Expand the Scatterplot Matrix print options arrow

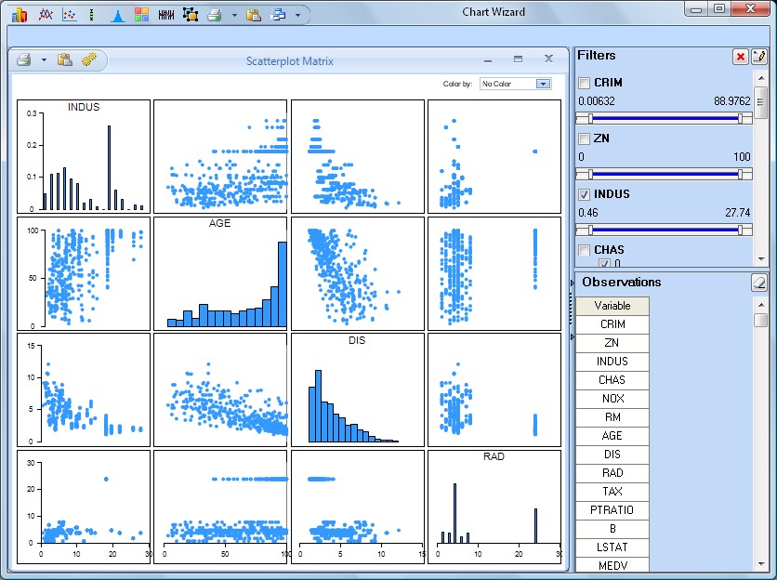(44, 60)
